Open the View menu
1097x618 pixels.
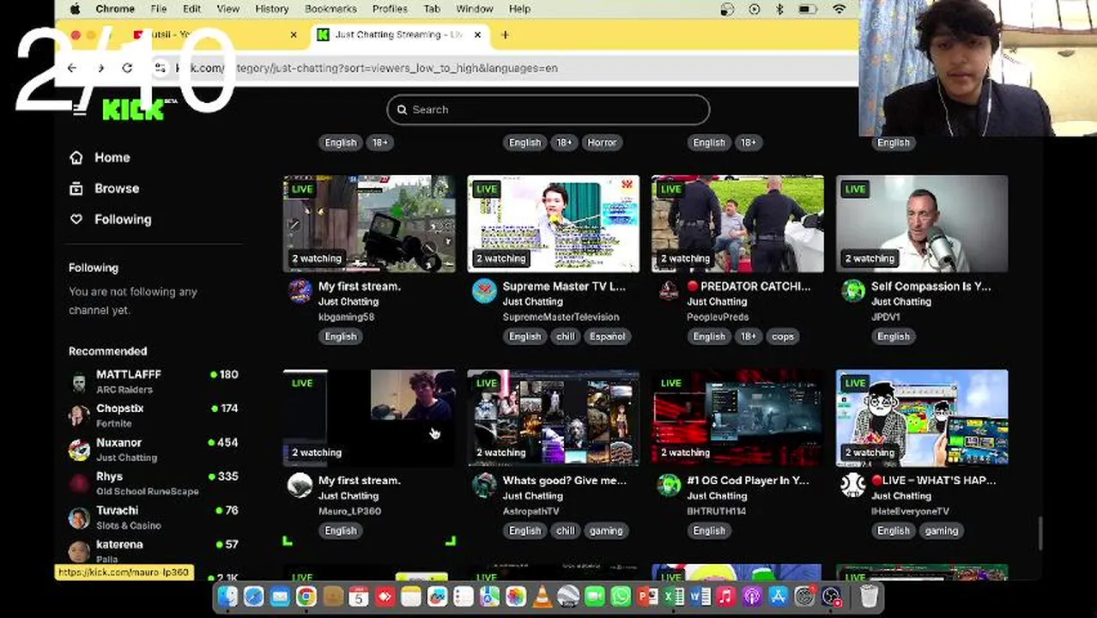(228, 9)
